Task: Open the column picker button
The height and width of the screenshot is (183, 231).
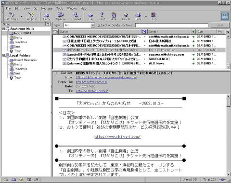Action: (x=228, y=32)
